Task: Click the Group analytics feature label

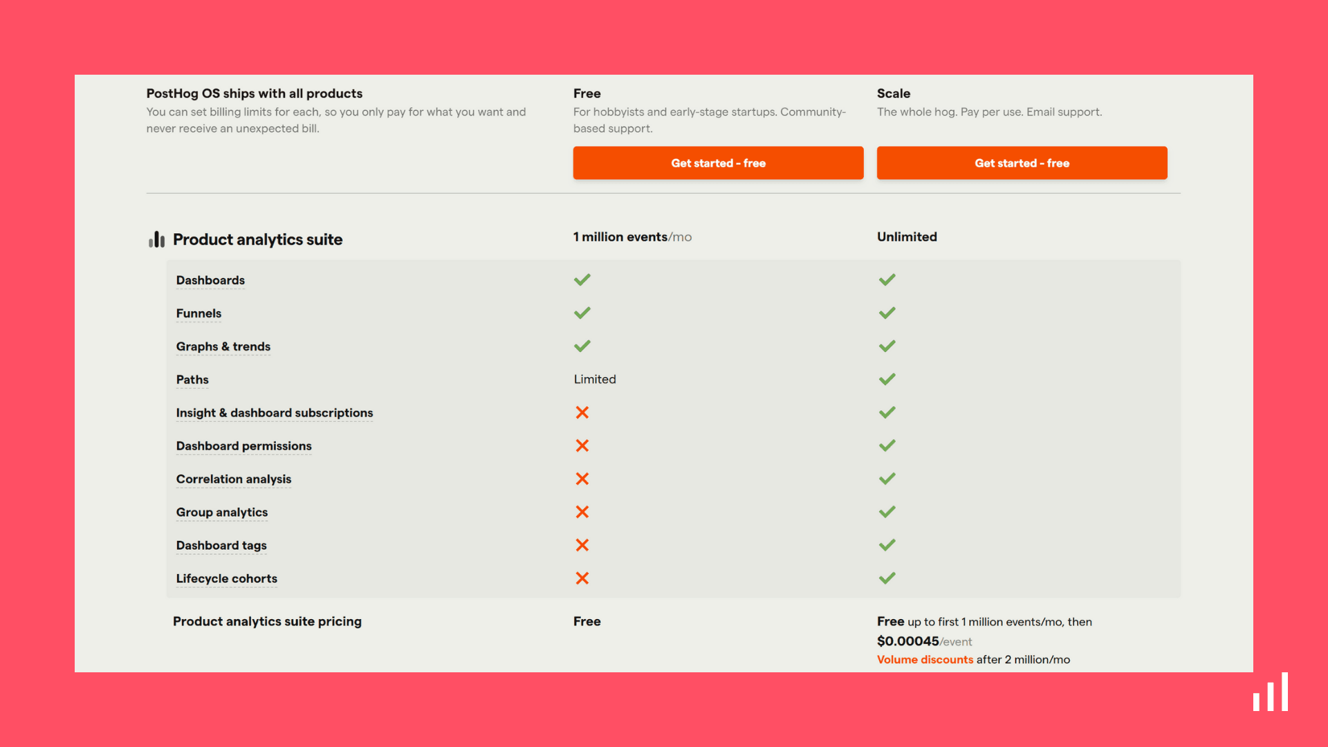Action: pos(222,513)
